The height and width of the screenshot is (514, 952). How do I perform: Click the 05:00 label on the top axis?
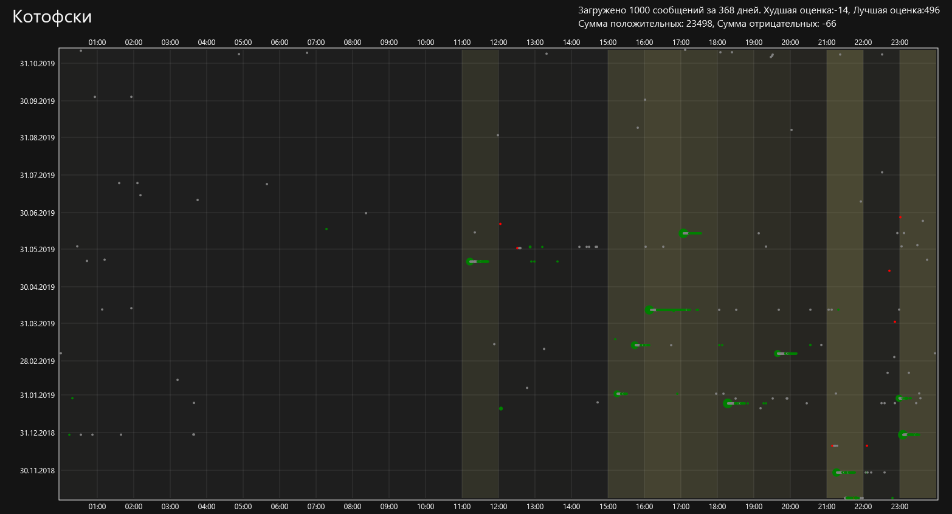(243, 42)
